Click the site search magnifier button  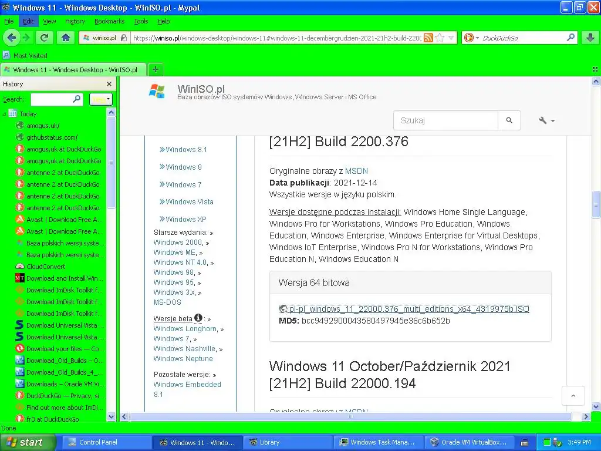[x=509, y=120]
